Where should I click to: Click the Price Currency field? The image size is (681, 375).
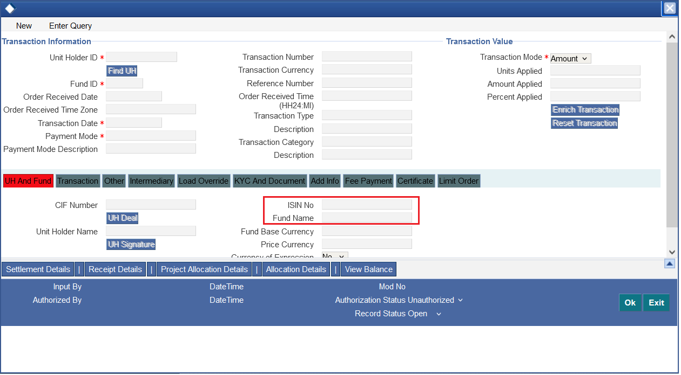[x=367, y=244]
